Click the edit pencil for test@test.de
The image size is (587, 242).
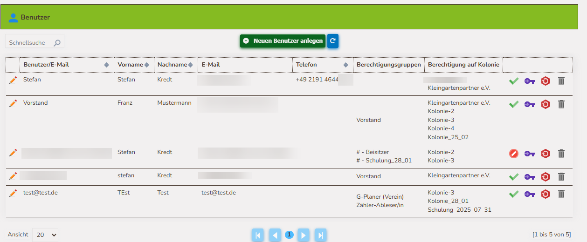pos(13,193)
